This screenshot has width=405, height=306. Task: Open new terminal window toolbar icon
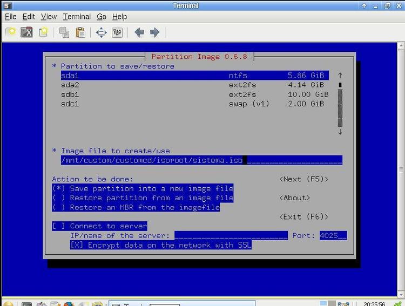click(44, 32)
